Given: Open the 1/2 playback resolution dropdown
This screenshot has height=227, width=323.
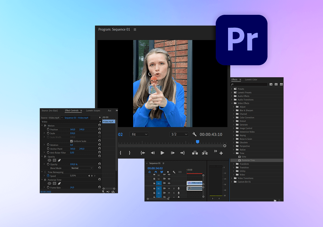Looking at the screenshot, I should (179, 134).
